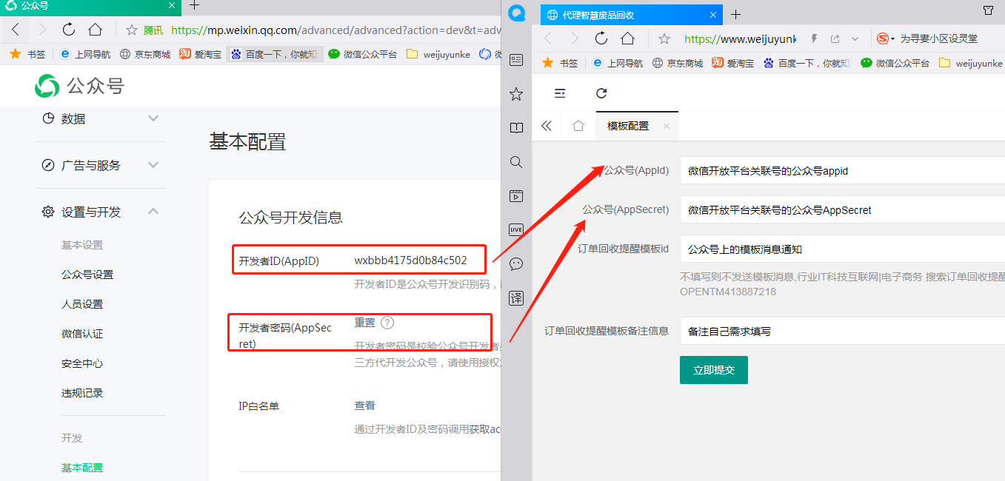Open 京东商城 bookmark in right browser
1005x481 pixels.
[x=678, y=63]
